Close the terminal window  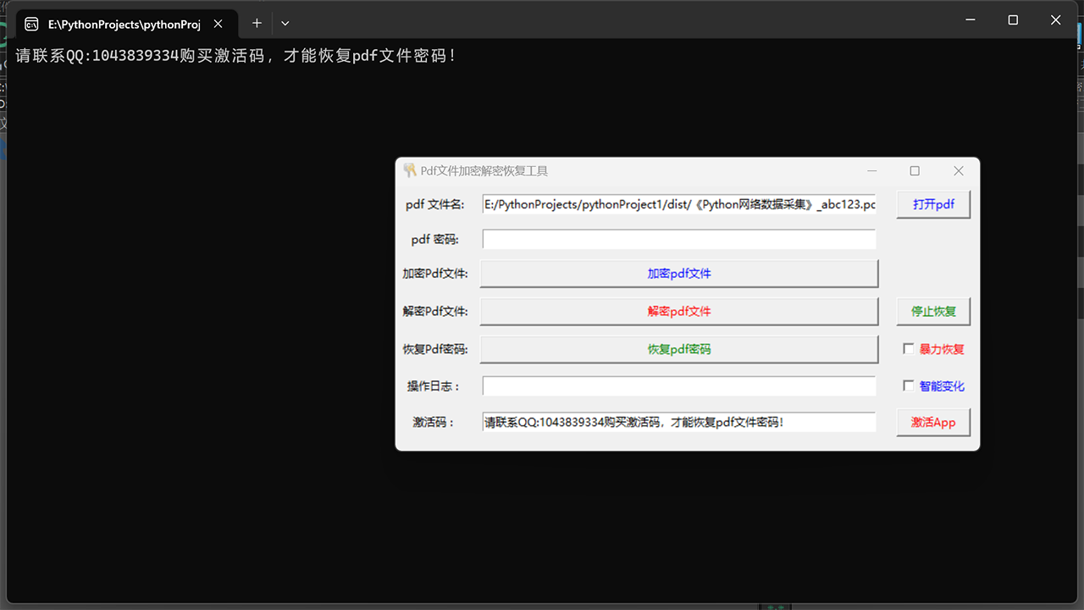tap(1055, 20)
